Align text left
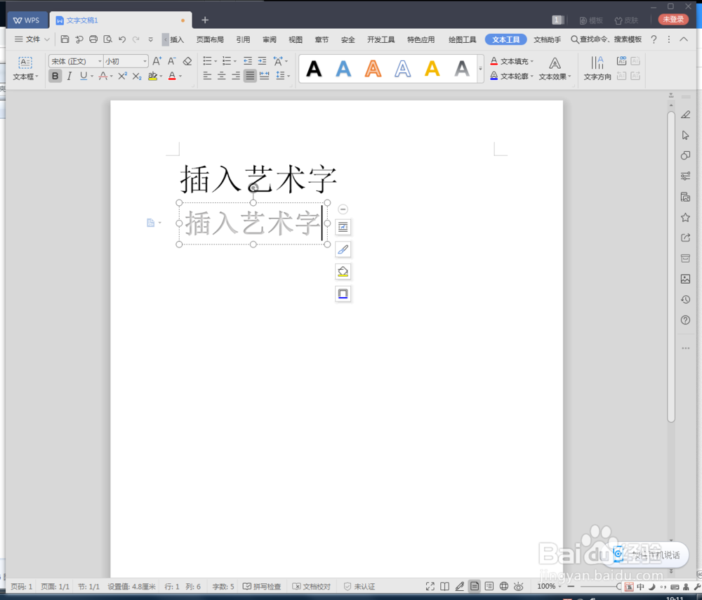This screenshot has width=702, height=600. (207, 76)
